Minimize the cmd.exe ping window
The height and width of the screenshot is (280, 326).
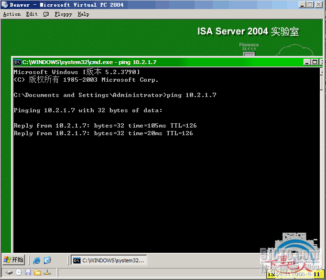tap(307, 62)
